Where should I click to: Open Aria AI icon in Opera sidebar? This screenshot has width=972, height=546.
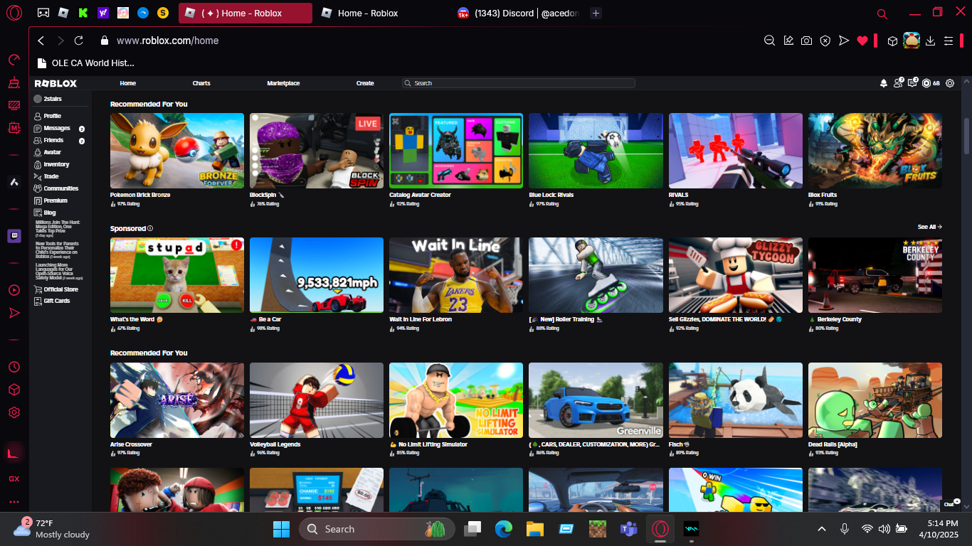click(14, 182)
